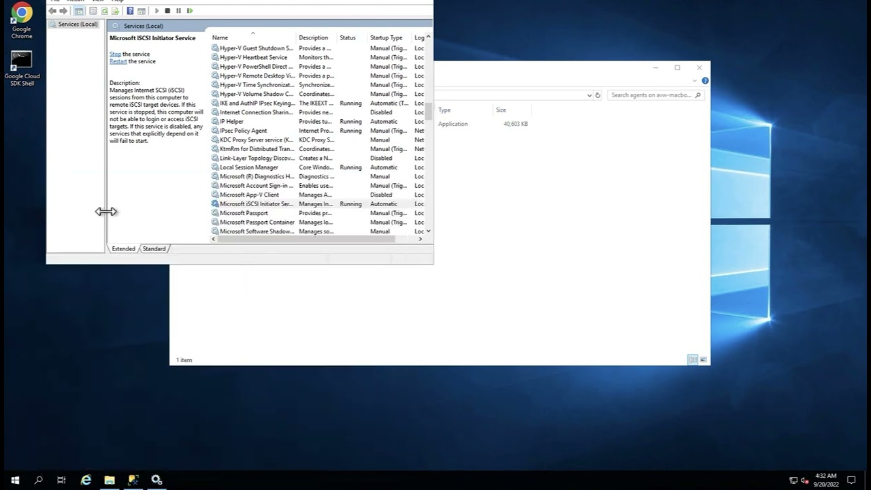Click the Restart Service toolbar icon
This screenshot has width=871, height=490.
(189, 11)
